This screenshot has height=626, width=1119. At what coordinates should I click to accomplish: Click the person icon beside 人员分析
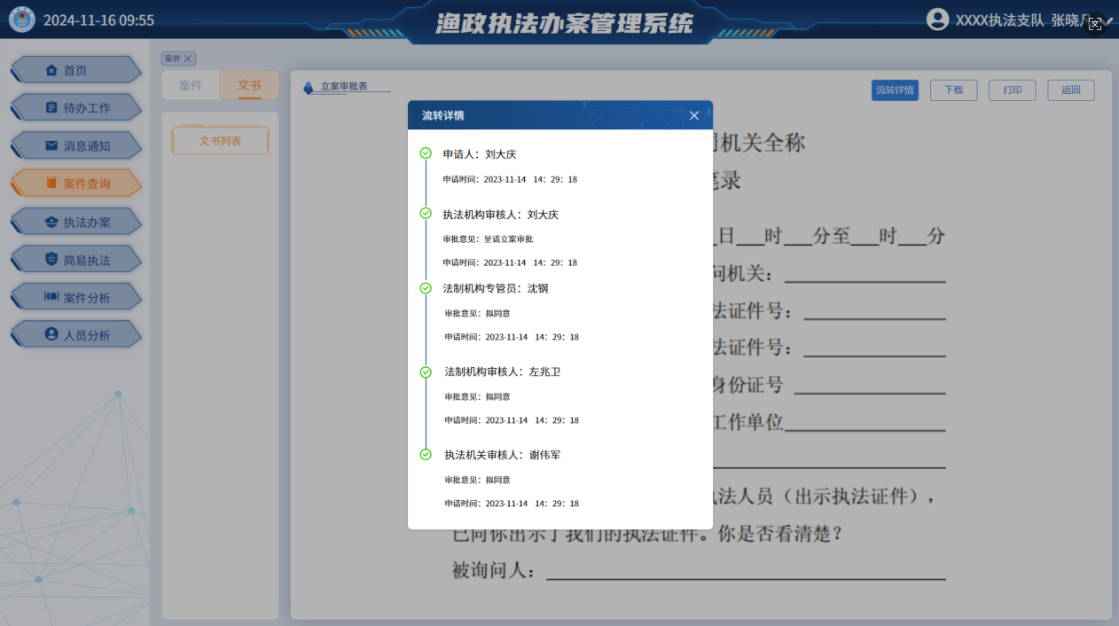(x=51, y=335)
